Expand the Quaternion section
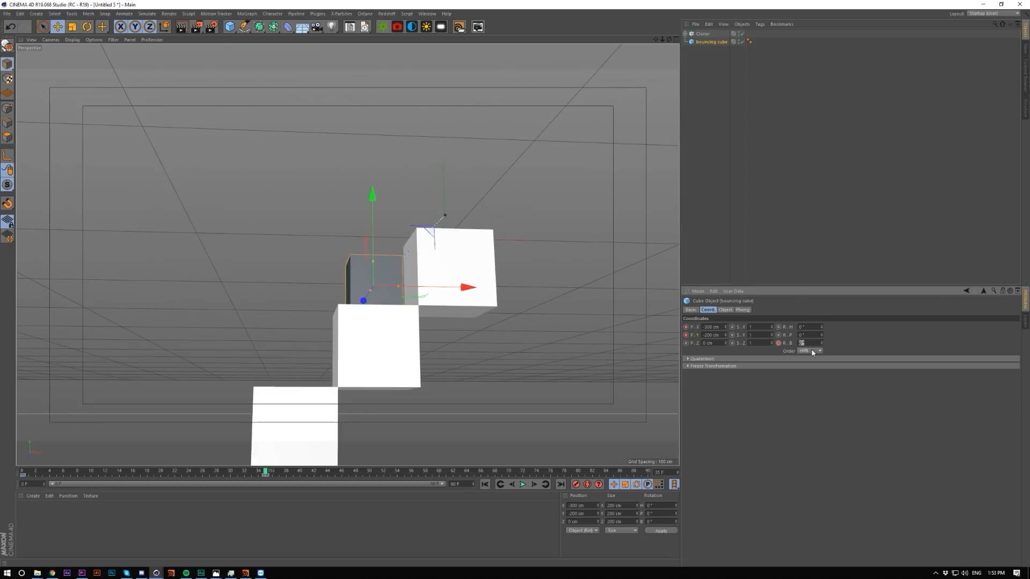This screenshot has width=1030, height=579. [702, 359]
